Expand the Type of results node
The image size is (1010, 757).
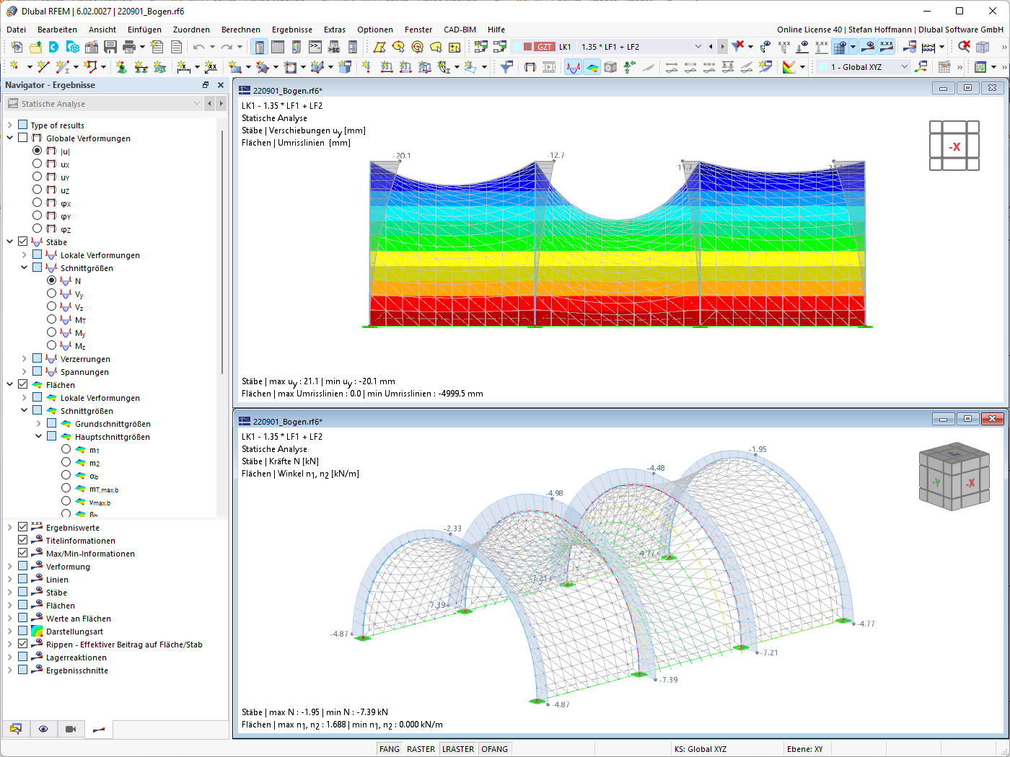(x=10, y=125)
